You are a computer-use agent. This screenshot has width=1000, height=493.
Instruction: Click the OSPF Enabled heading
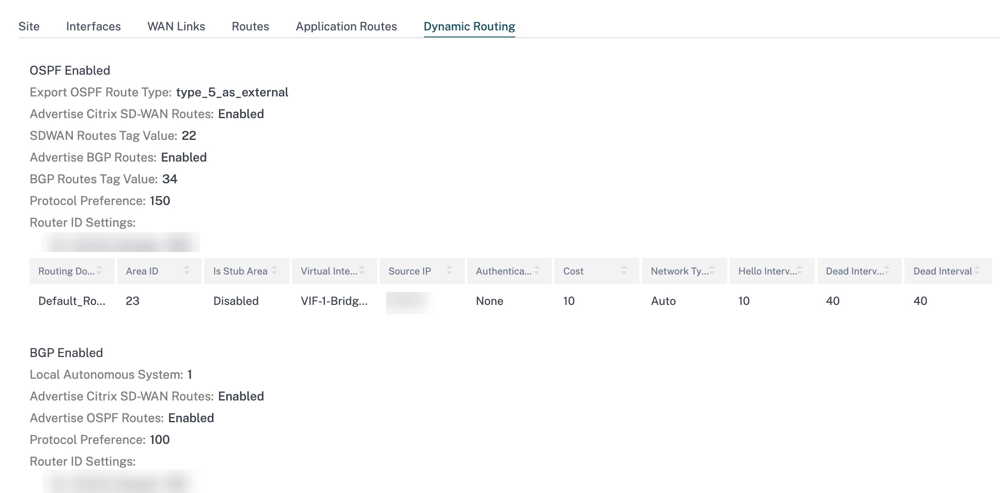(x=70, y=70)
